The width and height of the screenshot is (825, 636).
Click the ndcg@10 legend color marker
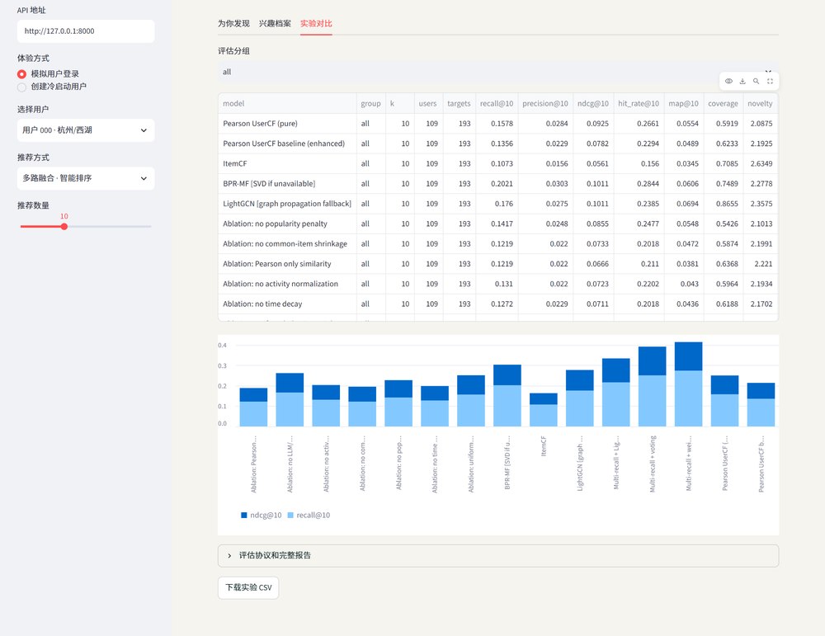(x=243, y=515)
